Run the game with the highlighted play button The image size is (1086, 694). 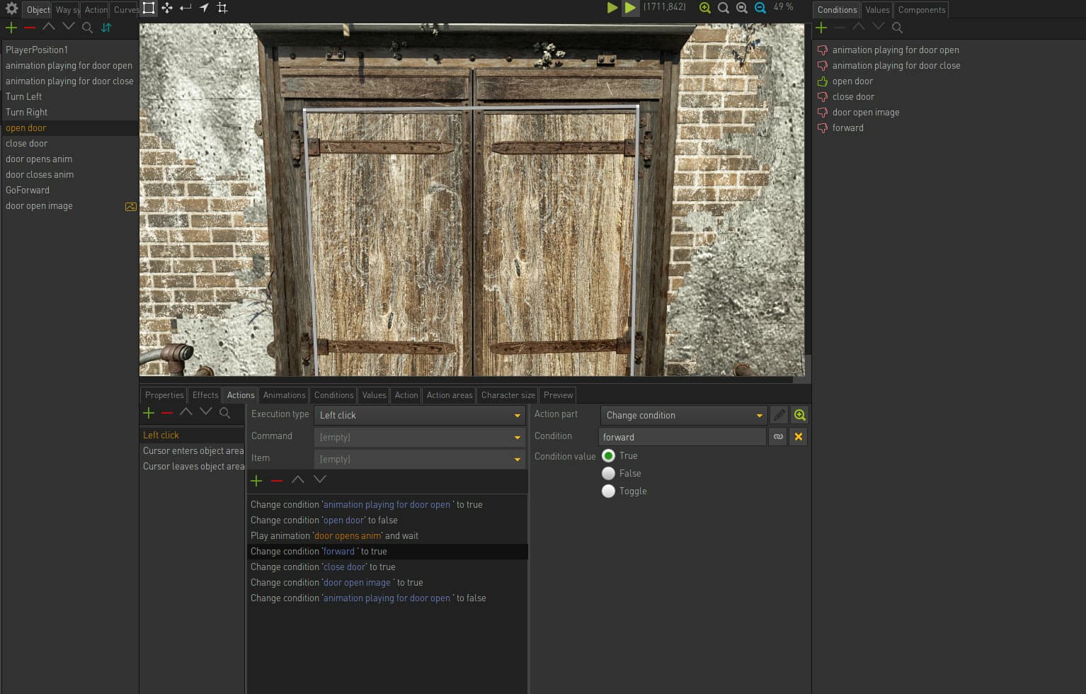[630, 8]
